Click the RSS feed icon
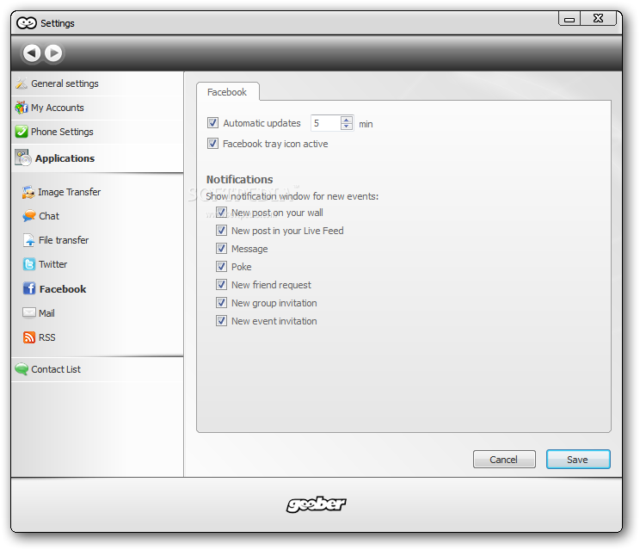640x550 pixels. coord(29,337)
